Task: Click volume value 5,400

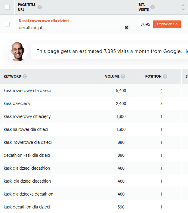Action: pos(121,91)
